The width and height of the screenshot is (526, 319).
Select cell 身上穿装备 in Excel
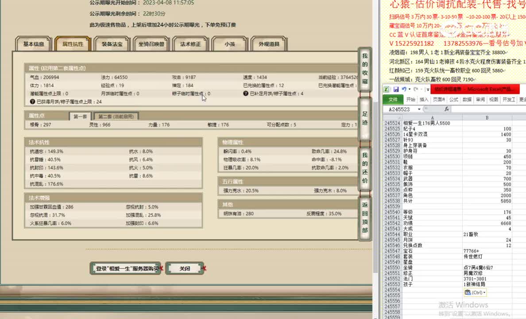point(432,145)
